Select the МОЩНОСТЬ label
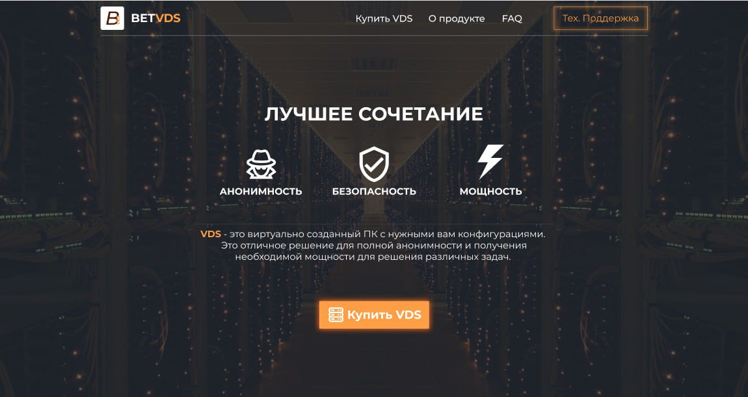The image size is (748, 397). [x=490, y=191]
